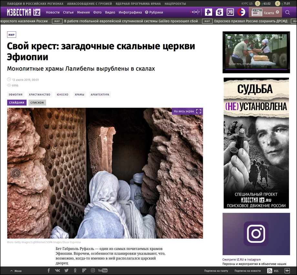This screenshot has width=297, height=275.
Task: Expand the Газета dropdown
Action: 271,13
